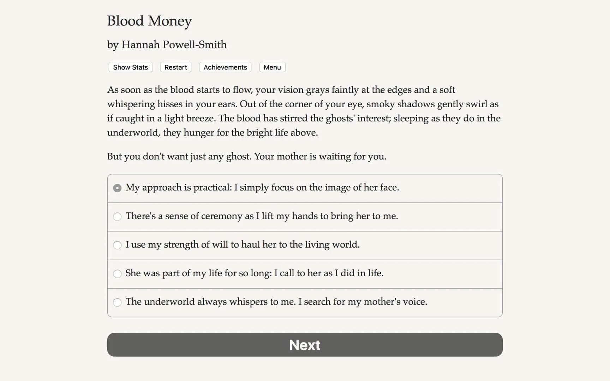Select calling to her as in life
This screenshot has width=610, height=381.
(x=117, y=274)
